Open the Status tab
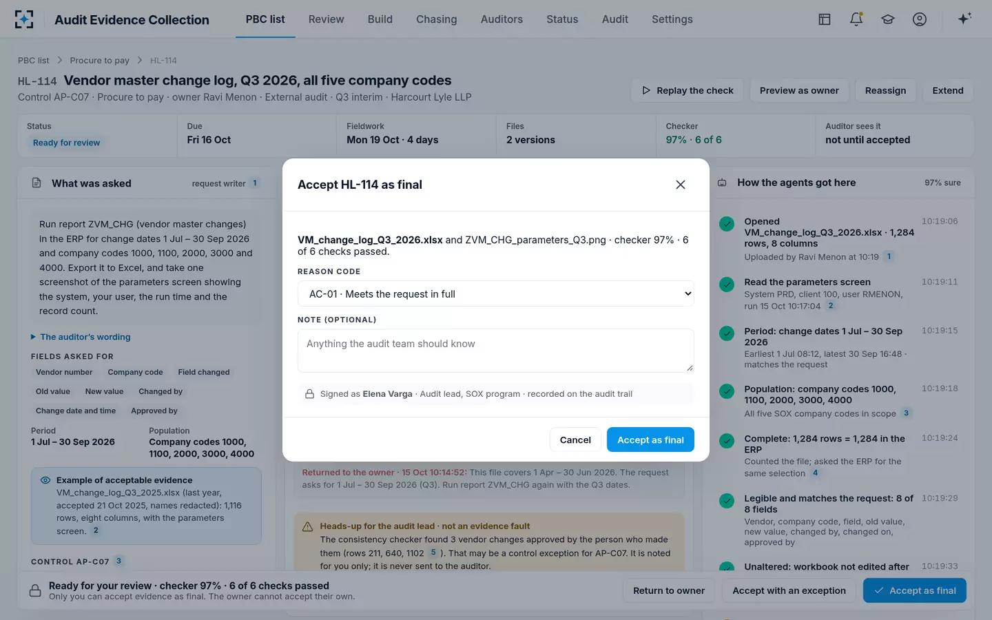 pyautogui.click(x=562, y=19)
